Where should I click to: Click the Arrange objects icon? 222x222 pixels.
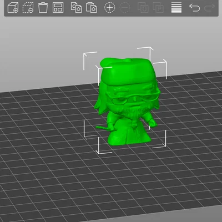tap(58, 8)
